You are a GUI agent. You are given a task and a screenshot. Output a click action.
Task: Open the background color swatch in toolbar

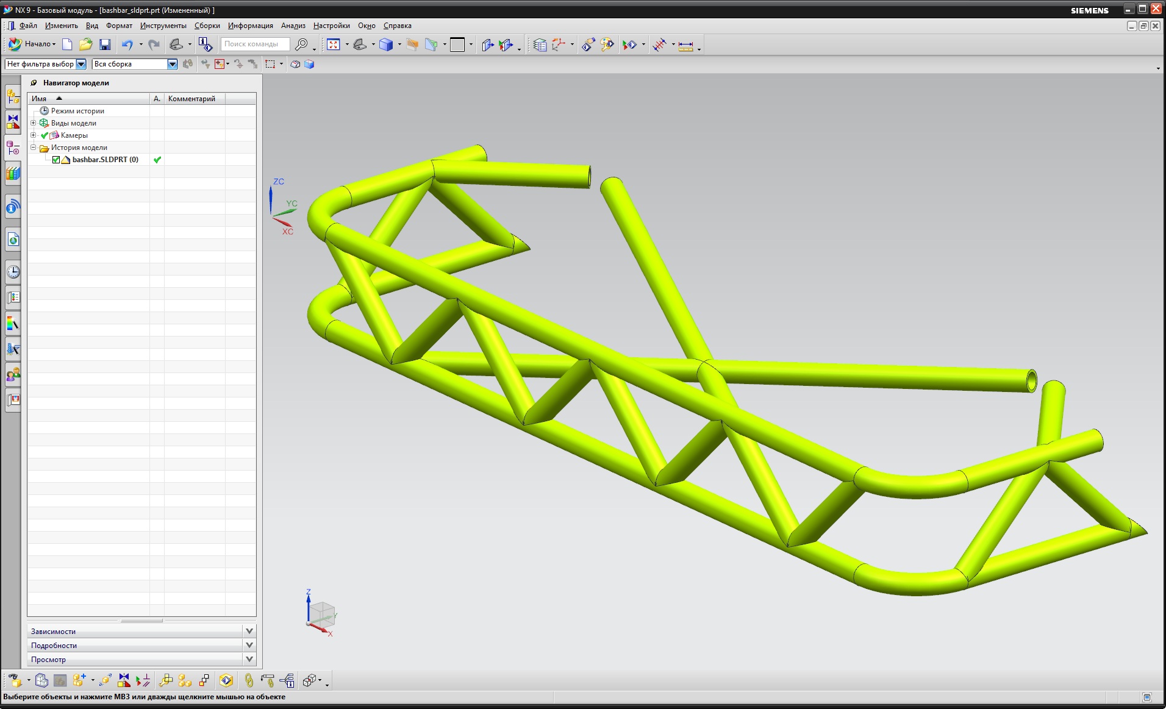click(457, 45)
